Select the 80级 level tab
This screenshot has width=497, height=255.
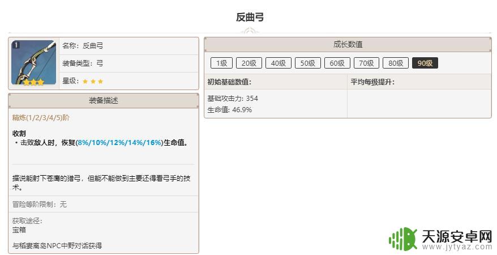click(396, 63)
